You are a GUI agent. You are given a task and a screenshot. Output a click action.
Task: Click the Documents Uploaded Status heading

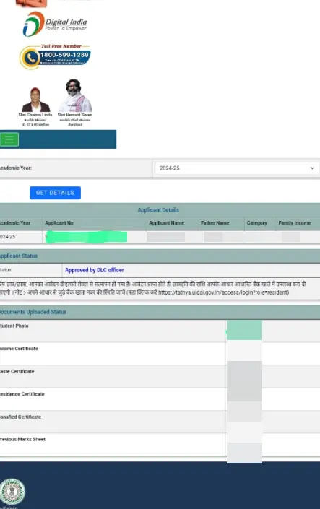tap(33, 312)
